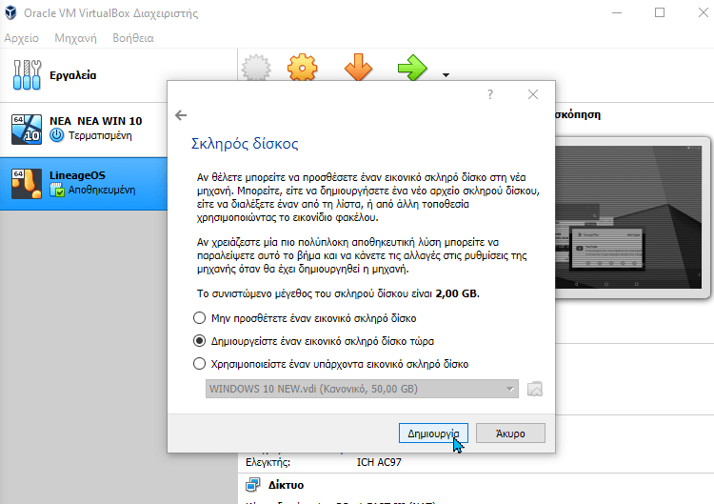Click the Άκυρο button
The height and width of the screenshot is (504, 714).
click(x=510, y=433)
